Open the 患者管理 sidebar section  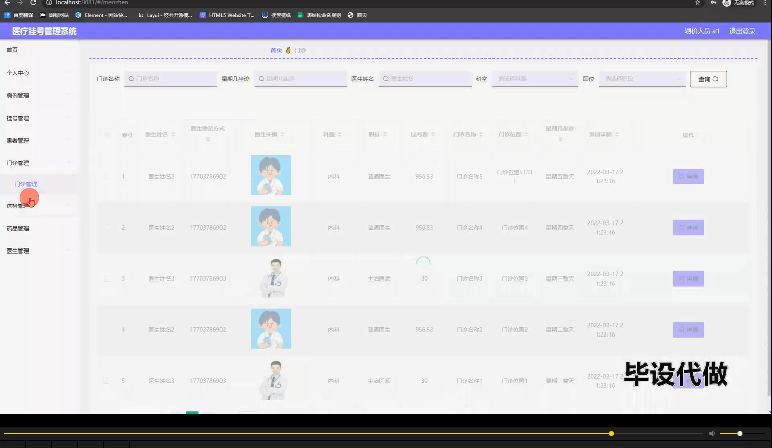(17, 141)
